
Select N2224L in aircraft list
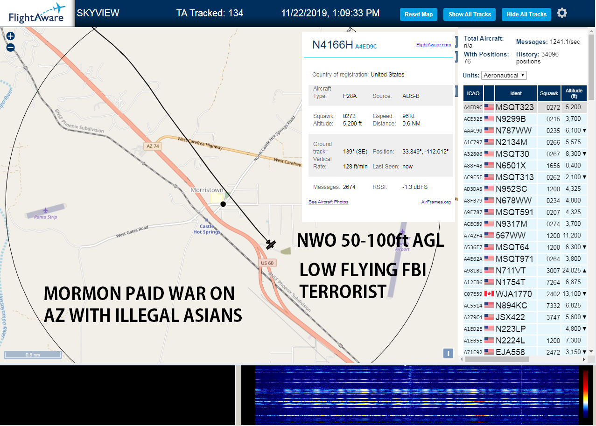point(525,341)
